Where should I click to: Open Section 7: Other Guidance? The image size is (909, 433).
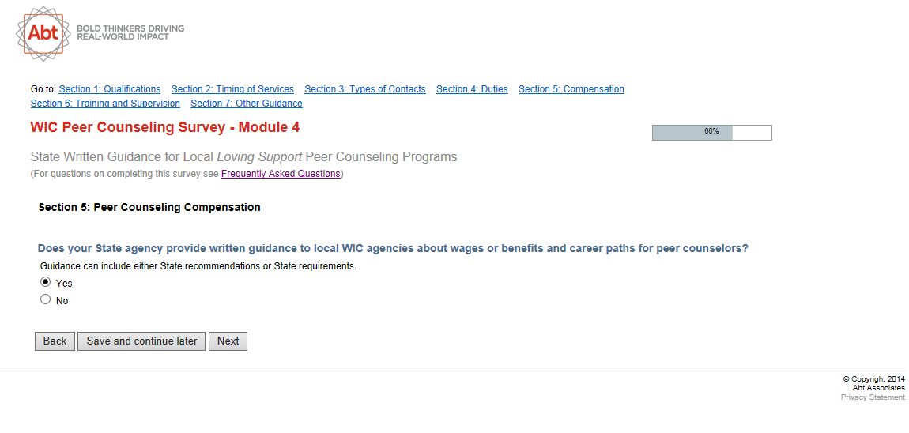coord(246,104)
